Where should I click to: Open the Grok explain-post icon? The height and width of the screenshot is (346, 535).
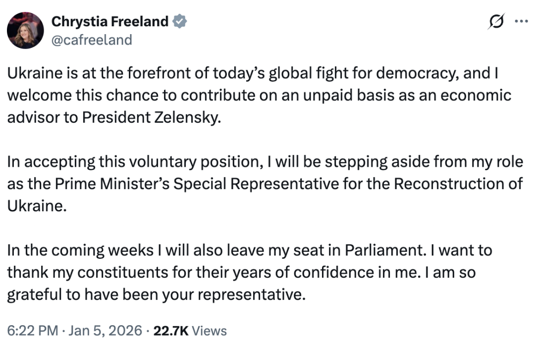pyautogui.click(x=496, y=22)
